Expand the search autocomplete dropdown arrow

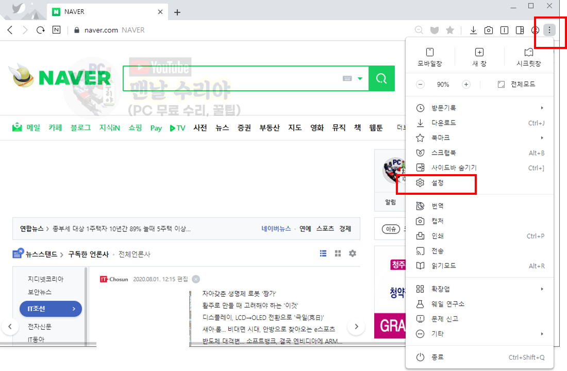coord(360,78)
